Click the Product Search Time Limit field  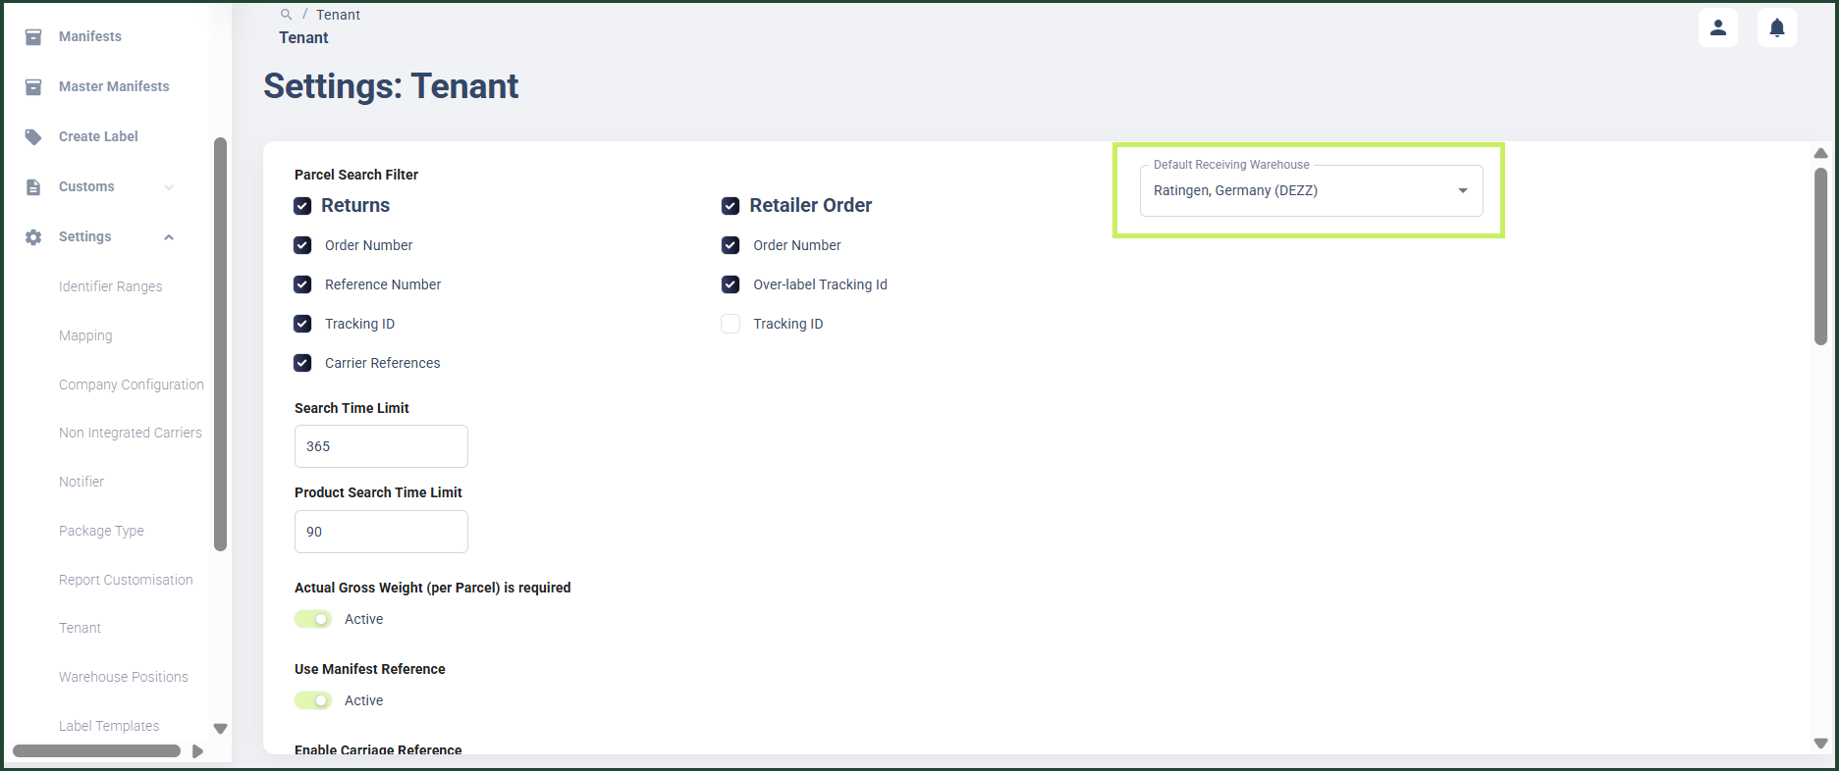point(381,532)
